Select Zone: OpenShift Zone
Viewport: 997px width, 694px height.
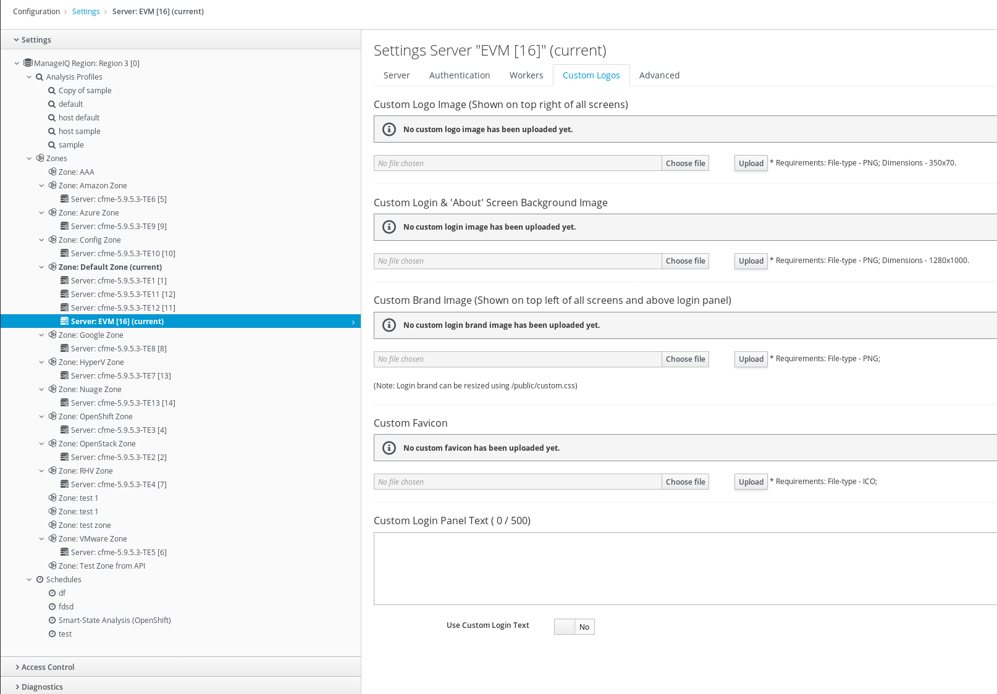point(96,417)
